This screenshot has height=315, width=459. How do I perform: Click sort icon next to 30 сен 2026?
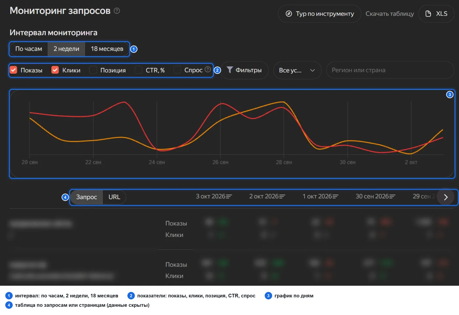point(392,196)
